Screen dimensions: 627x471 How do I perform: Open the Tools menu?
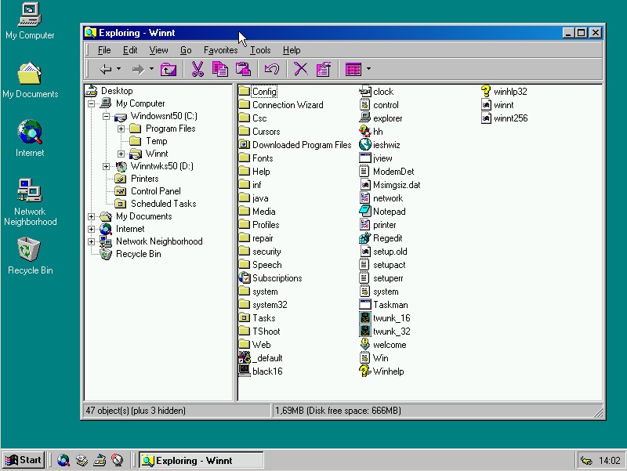(260, 50)
